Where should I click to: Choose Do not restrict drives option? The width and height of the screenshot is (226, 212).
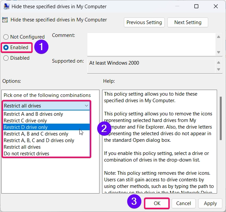pos(46,154)
